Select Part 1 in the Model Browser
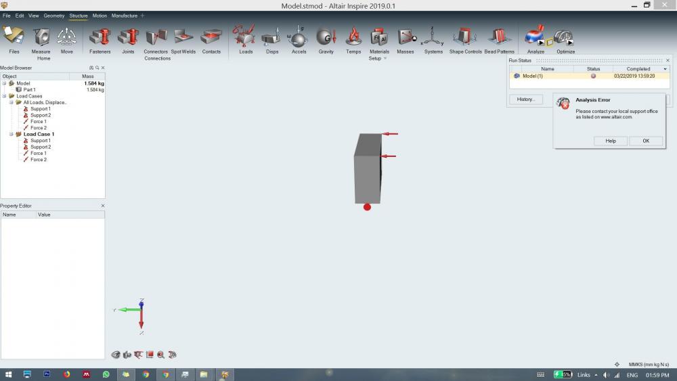 tap(29, 90)
